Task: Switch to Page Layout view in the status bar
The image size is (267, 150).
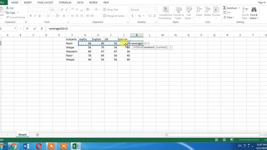Action: tap(224, 140)
